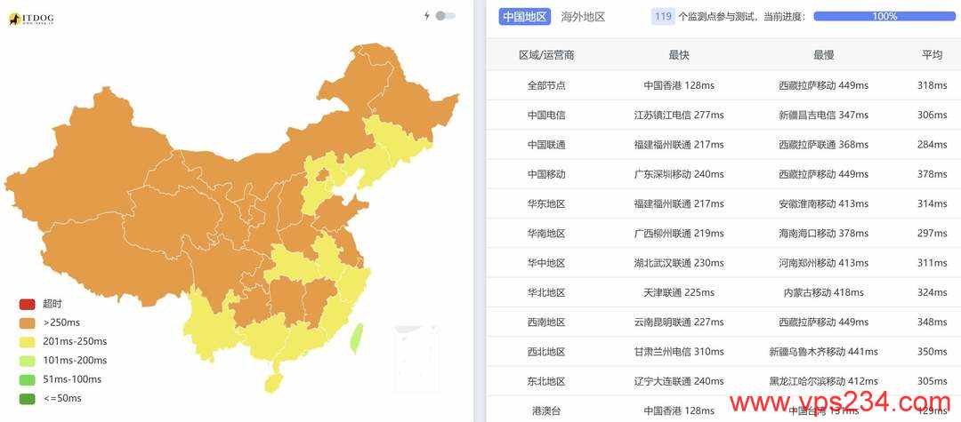Sort by the 最快 column header
961x422 pixels.
click(x=678, y=55)
